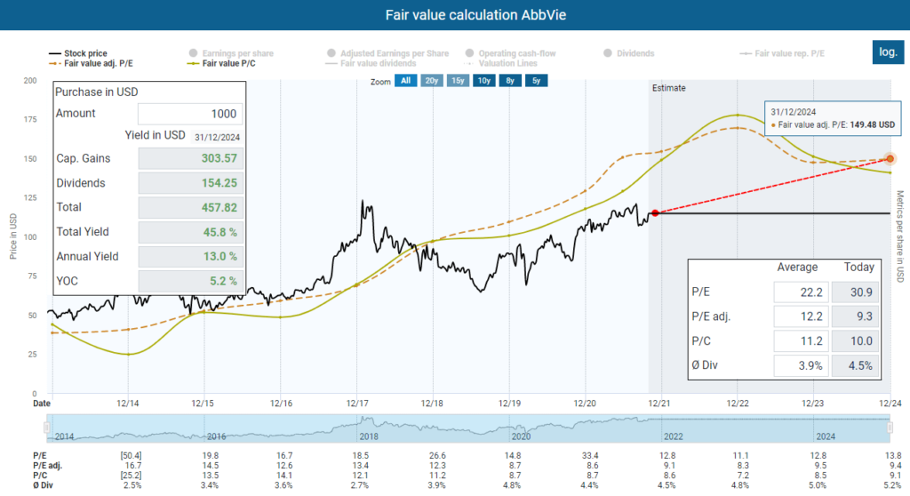The image size is (910, 496).
Task: Click the Estimate label on chart
Action: [668, 88]
